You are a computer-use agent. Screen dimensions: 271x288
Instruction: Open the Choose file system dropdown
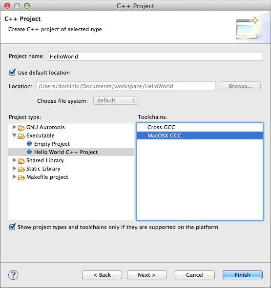116,100
